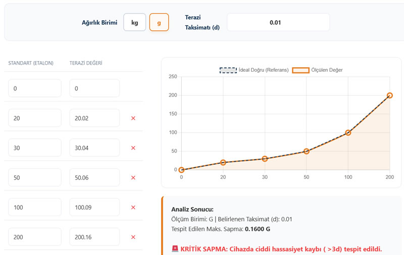Screen dimensions: 404x255
Task: Toggle Ölçülen Değer legend swatch
Action: [300, 70]
